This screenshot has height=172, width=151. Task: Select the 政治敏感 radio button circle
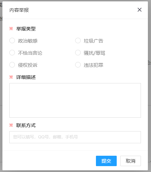[x=12, y=40]
